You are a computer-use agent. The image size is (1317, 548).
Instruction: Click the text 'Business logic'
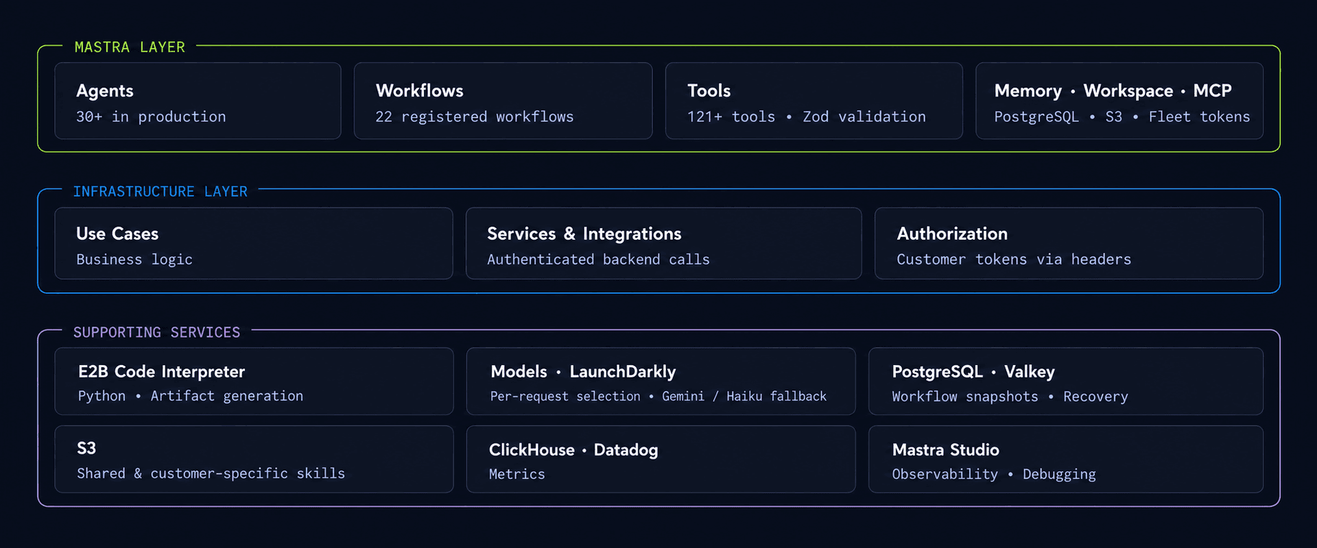click(134, 260)
